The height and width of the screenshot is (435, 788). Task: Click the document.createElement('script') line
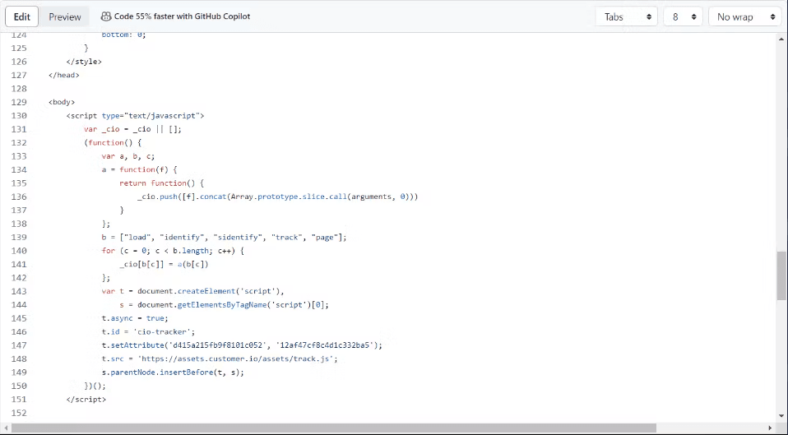coord(193,291)
